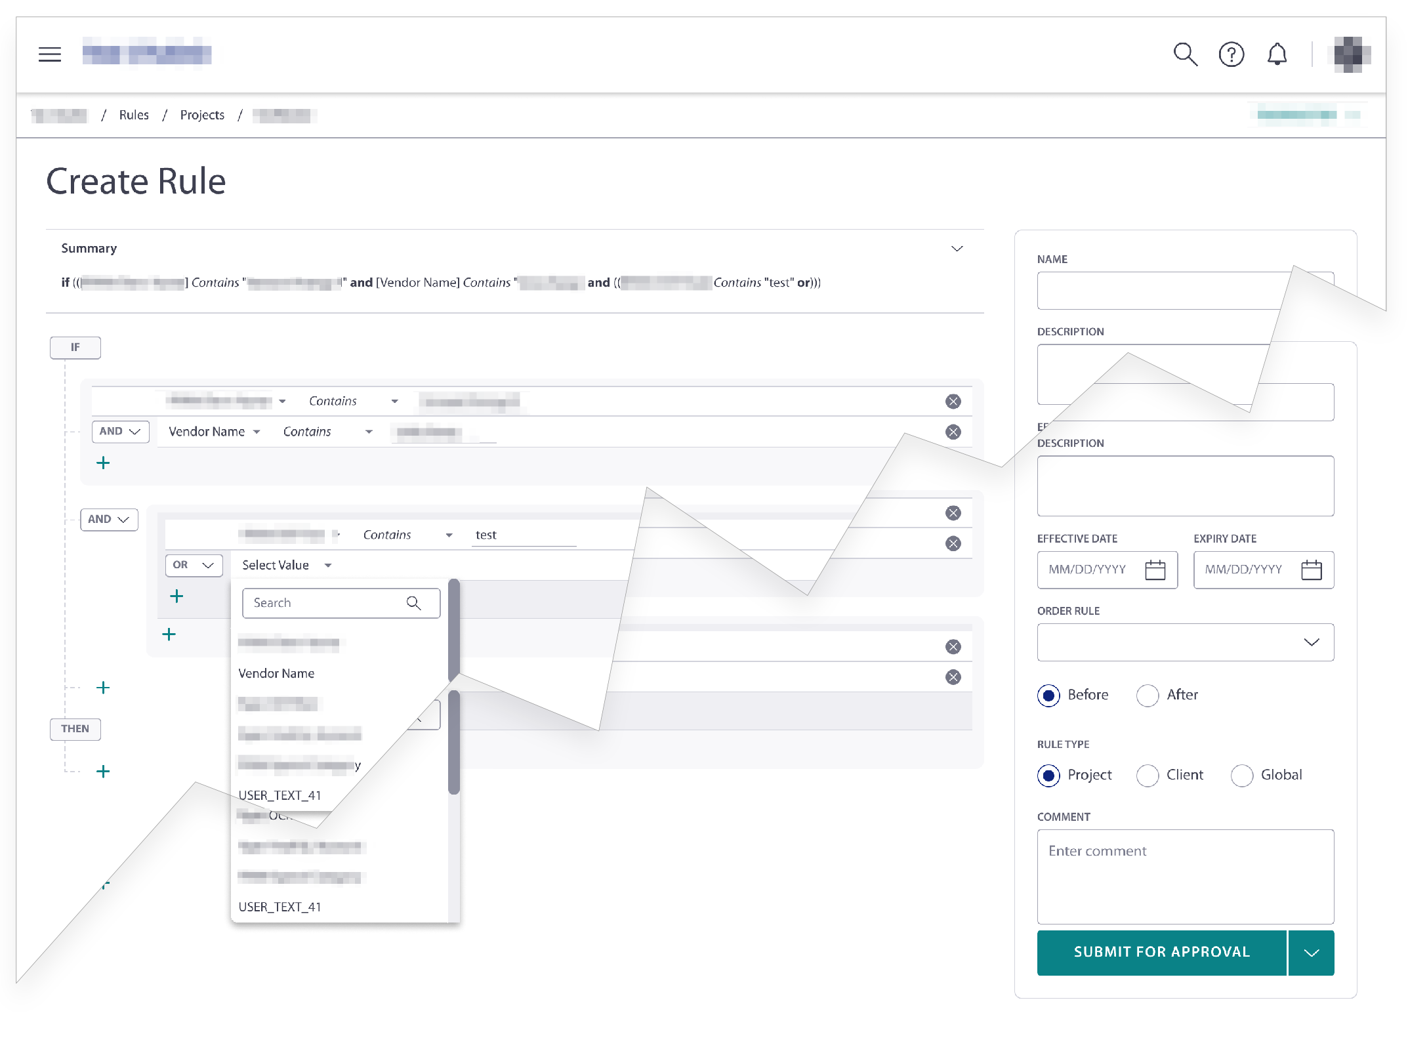Change the AND operator dropdown
Viewport: 1408px width, 1038px height.
point(120,431)
